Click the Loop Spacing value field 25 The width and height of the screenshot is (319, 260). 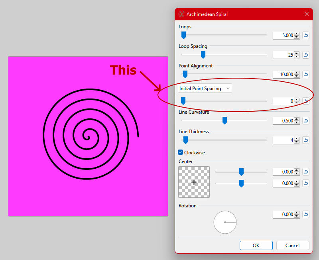point(284,55)
